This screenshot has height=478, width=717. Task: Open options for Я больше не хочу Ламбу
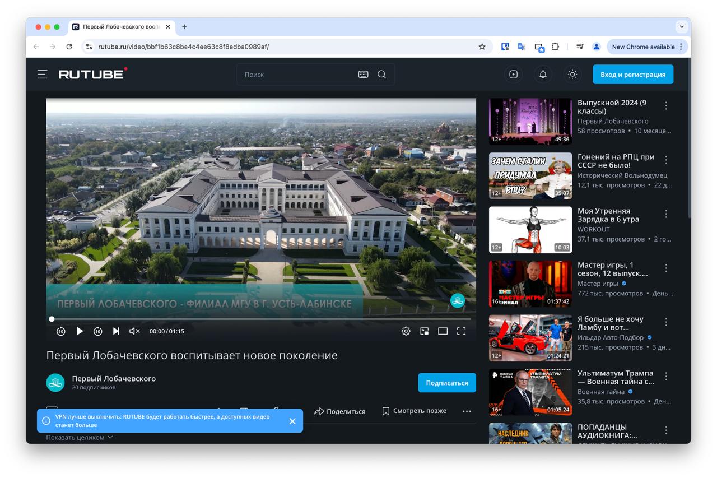click(x=666, y=322)
